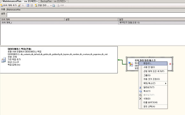The height and width of the screenshot is (115, 185).
Task: Click the 백업 압축 (On) line
Action: (x=14, y=65)
